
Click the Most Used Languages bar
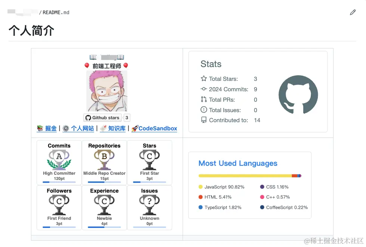click(x=250, y=176)
